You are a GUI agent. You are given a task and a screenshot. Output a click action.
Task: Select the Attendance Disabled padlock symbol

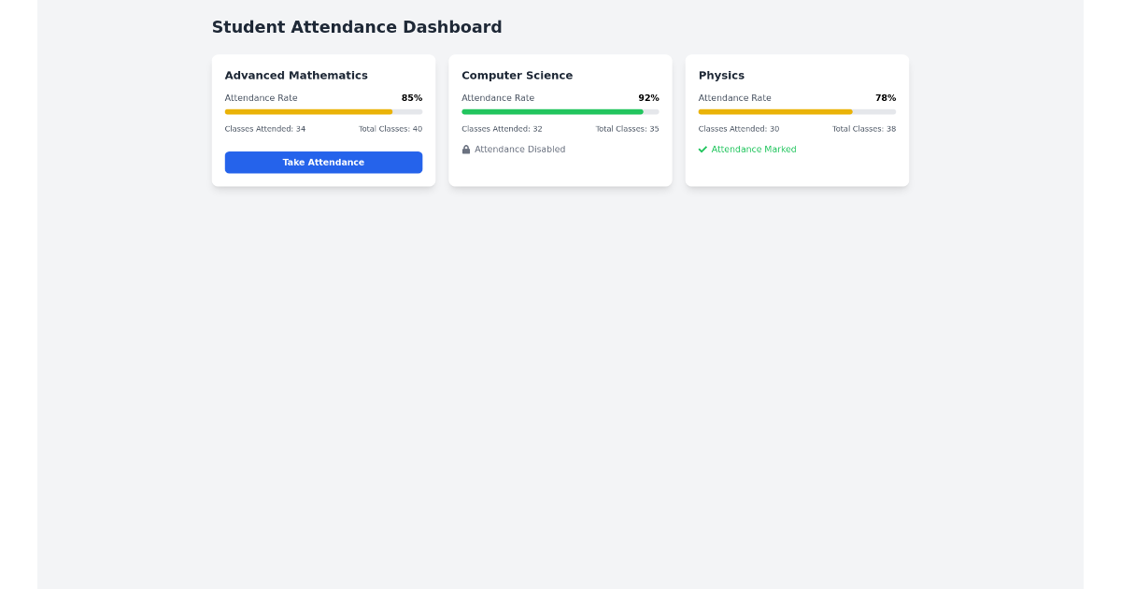(466, 149)
